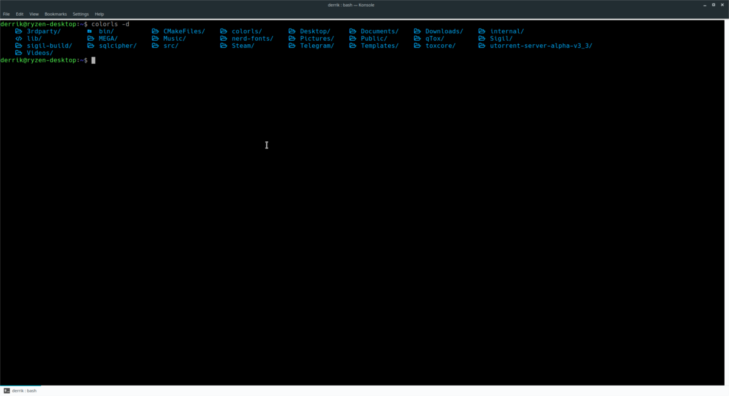Open the File menu
The width and height of the screenshot is (729, 396).
6,14
